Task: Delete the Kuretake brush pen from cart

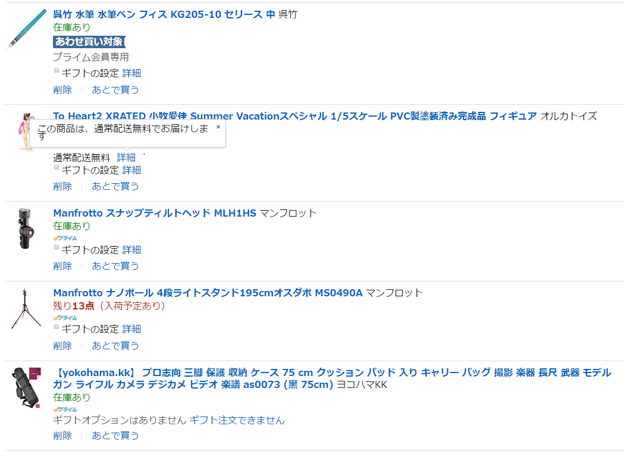Action: click(62, 90)
